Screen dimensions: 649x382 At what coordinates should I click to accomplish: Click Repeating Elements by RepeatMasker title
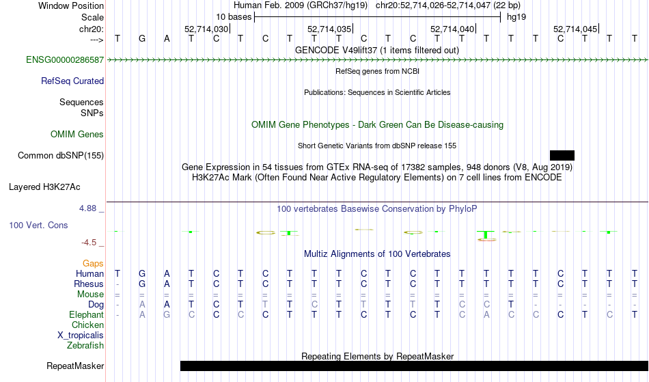378,356
